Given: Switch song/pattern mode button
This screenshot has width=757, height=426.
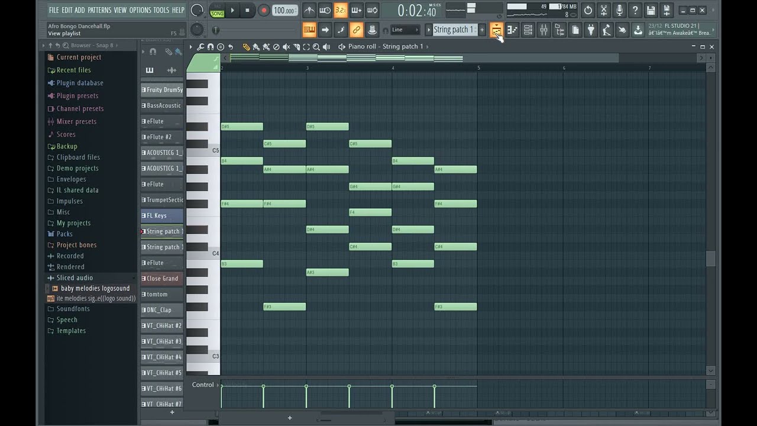Looking at the screenshot, I should [x=217, y=10].
